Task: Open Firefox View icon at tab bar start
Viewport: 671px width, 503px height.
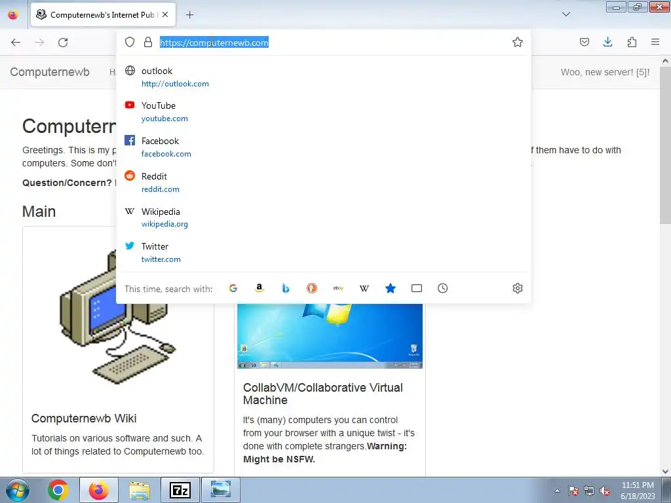Action: coord(13,14)
